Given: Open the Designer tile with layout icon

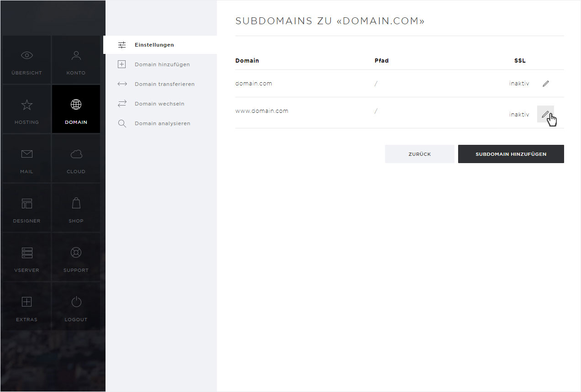Looking at the screenshot, I should 26,207.
